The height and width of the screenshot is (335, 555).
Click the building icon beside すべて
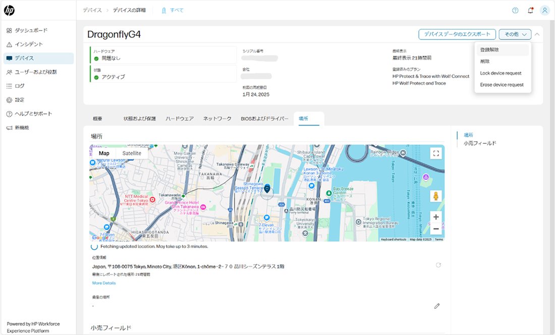[x=164, y=11]
